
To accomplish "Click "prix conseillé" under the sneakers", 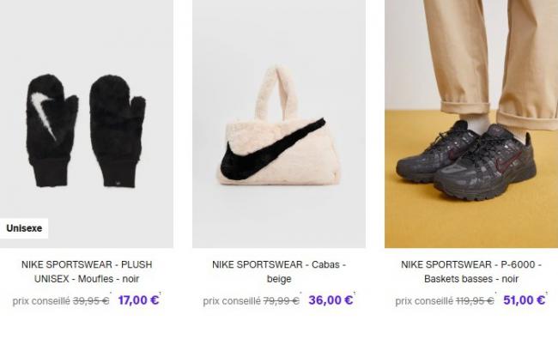I will coord(424,301).
